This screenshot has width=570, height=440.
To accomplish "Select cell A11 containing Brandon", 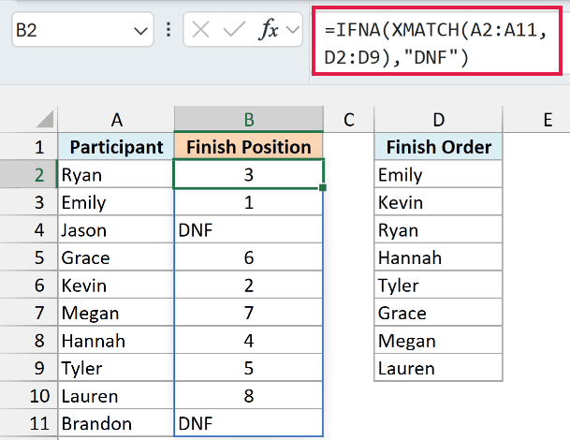I will tap(116, 423).
